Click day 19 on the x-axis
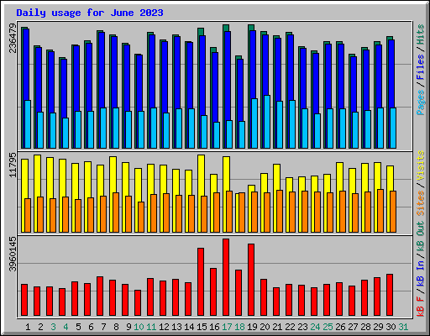The height and width of the screenshot is (336, 430). [x=252, y=327]
